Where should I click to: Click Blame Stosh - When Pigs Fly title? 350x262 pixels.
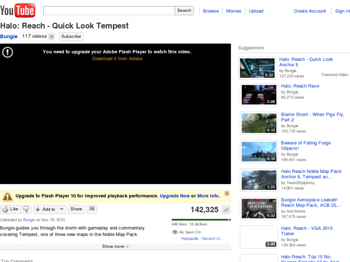[x=312, y=117]
